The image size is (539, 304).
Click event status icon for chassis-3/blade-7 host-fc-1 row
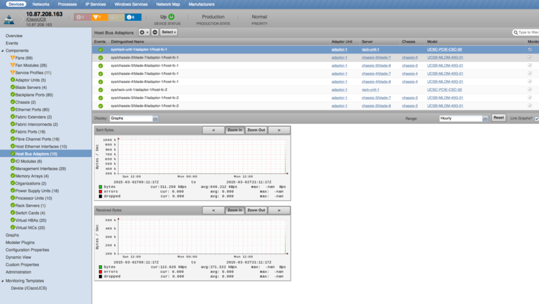pyautogui.click(x=100, y=58)
